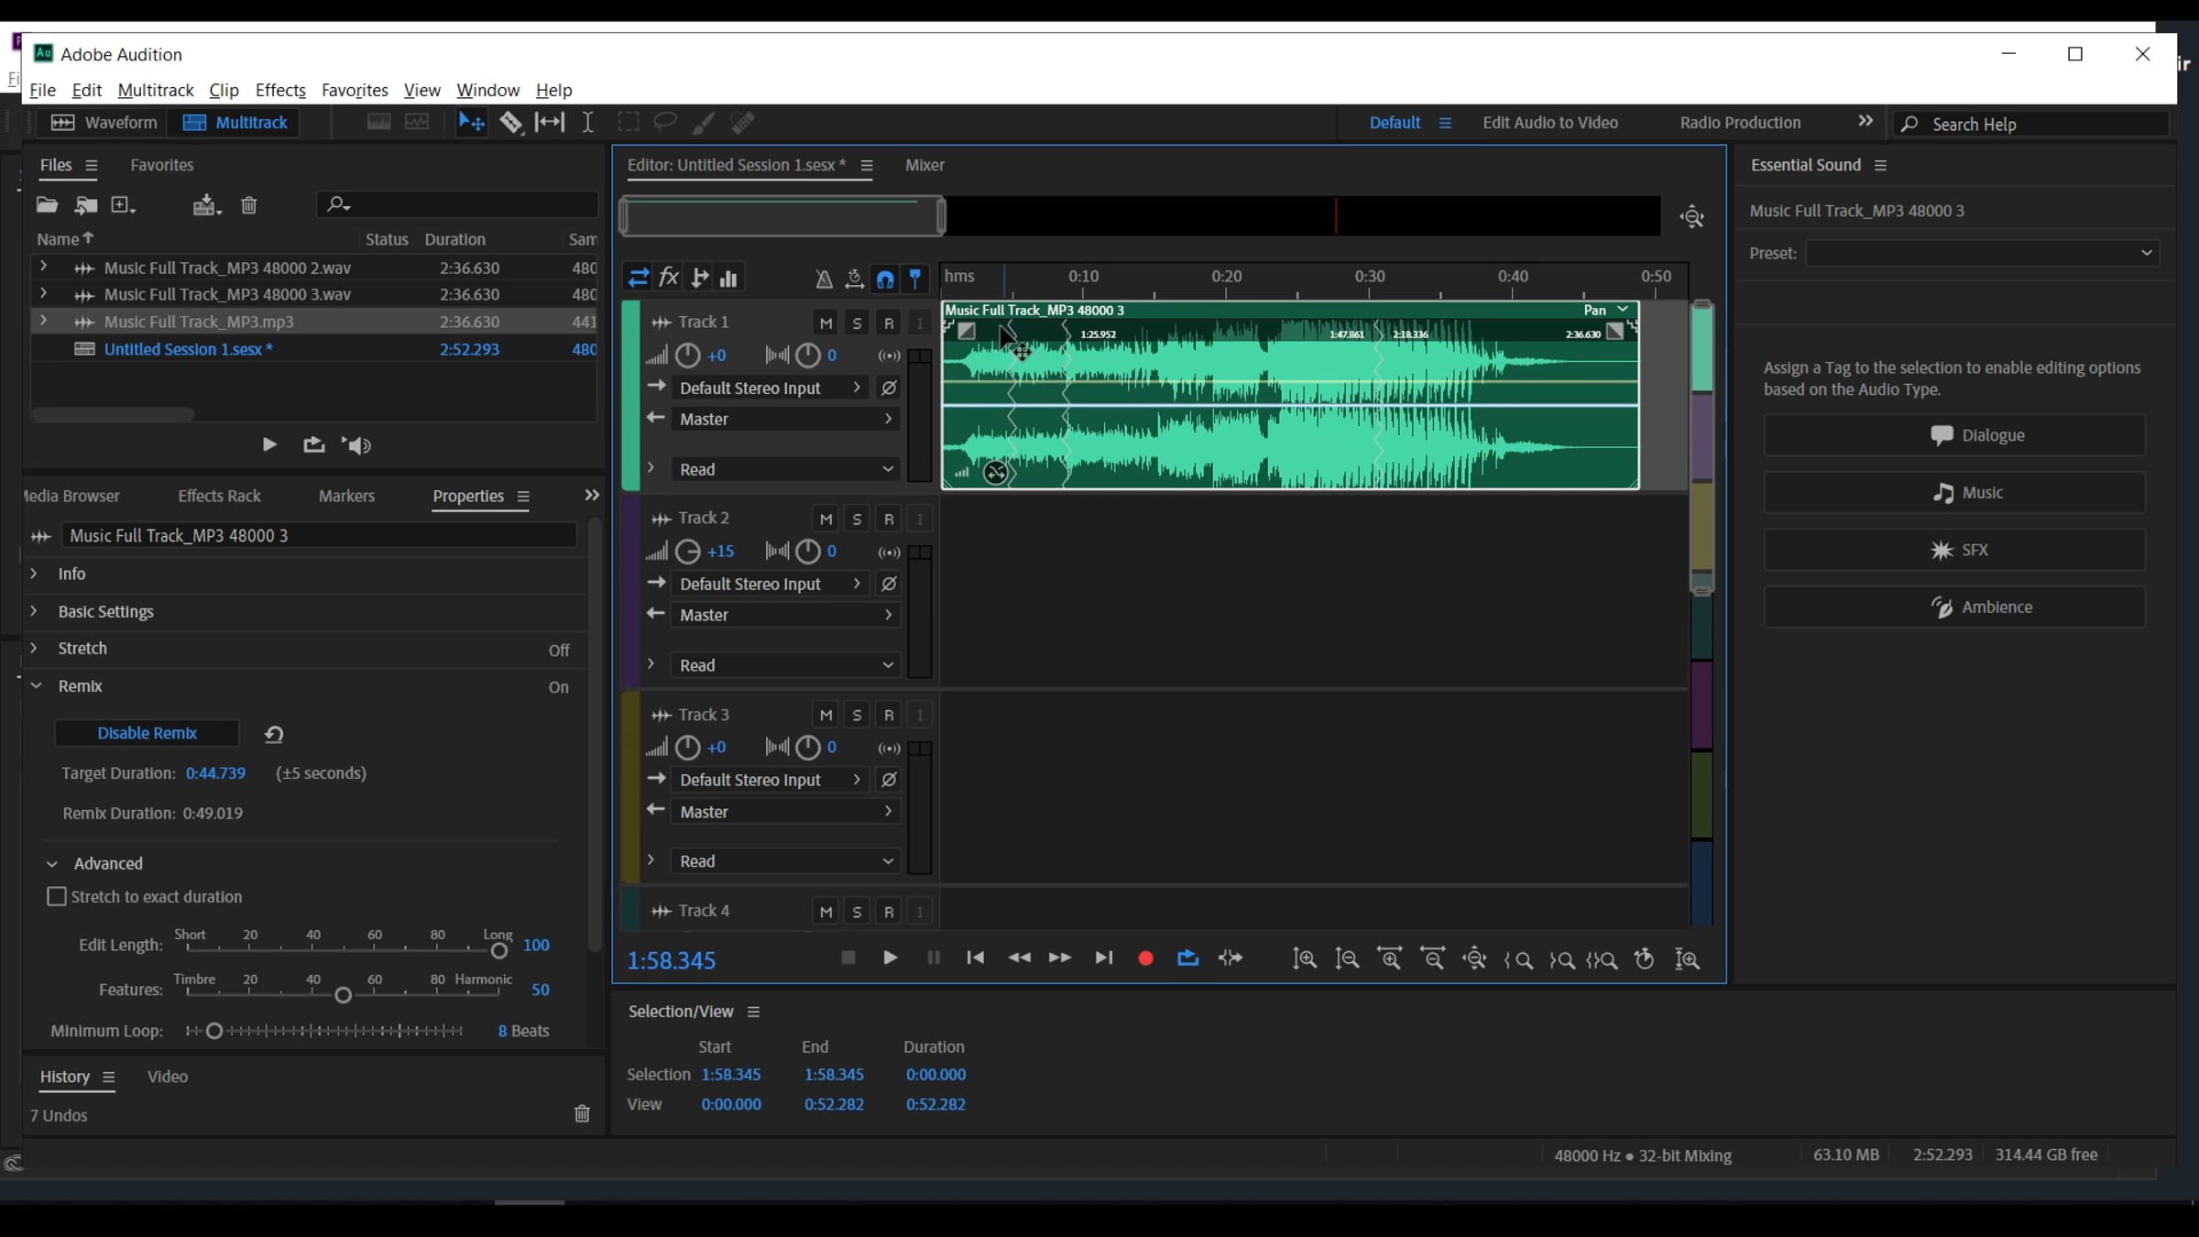Assign the Dialogue audio type
2199x1237 pixels.
1954,435
